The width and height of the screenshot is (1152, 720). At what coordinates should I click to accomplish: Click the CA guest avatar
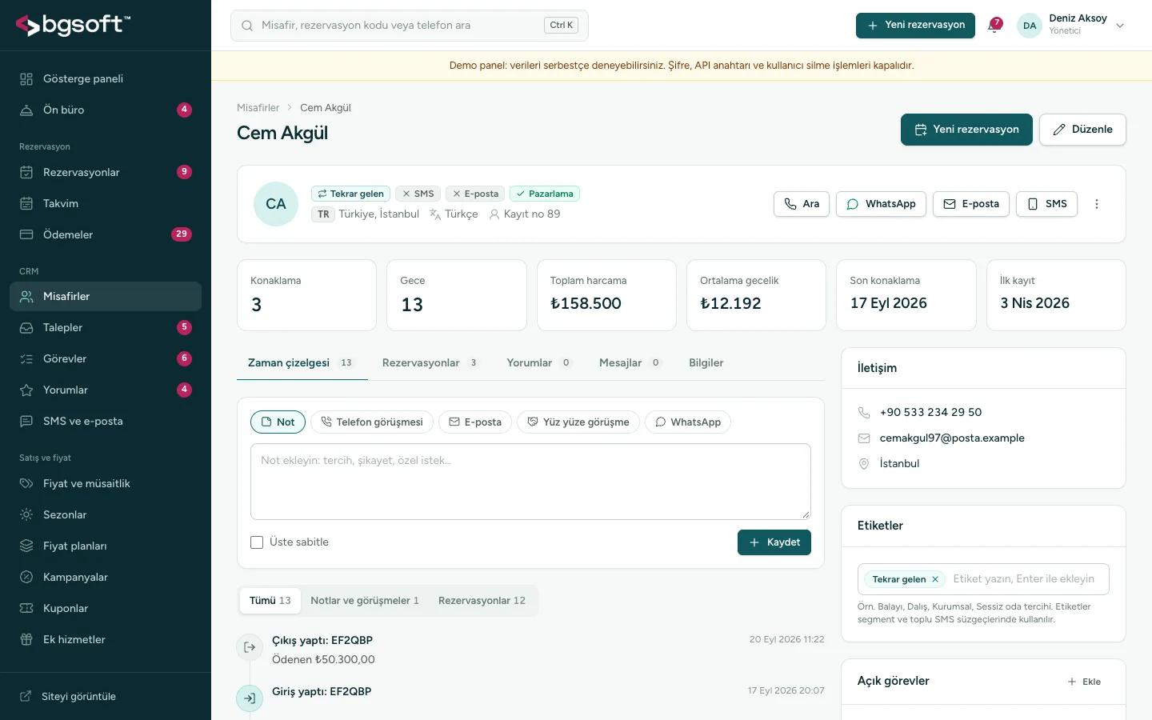276,204
